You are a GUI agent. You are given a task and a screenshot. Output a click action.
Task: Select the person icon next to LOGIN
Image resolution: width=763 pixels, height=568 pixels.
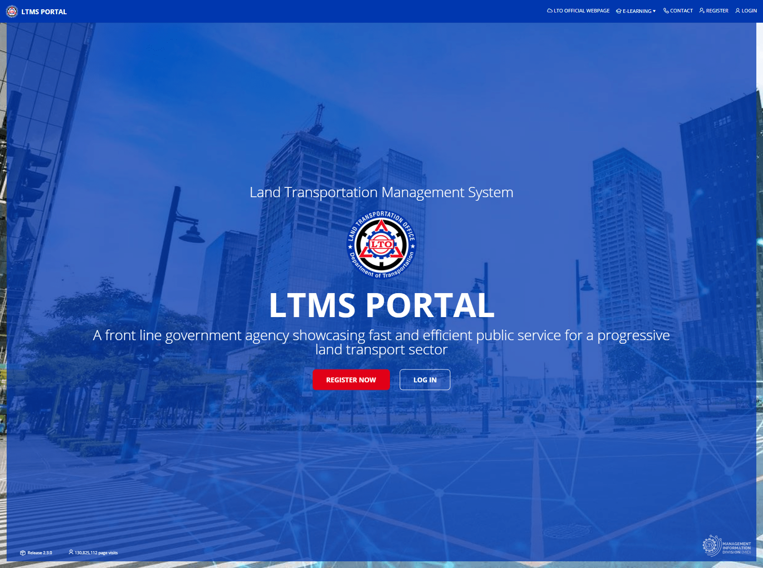tap(738, 10)
